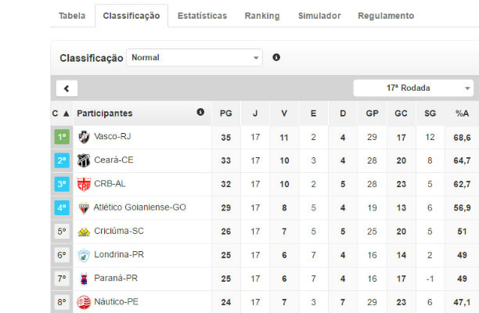
Task: Click the Paraná-PR team crest icon
Action: [x=84, y=279]
